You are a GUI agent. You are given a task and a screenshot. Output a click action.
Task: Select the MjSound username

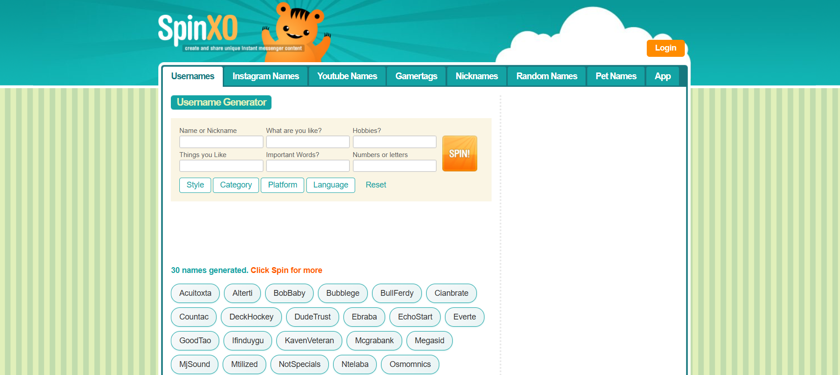[x=195, y=364]
